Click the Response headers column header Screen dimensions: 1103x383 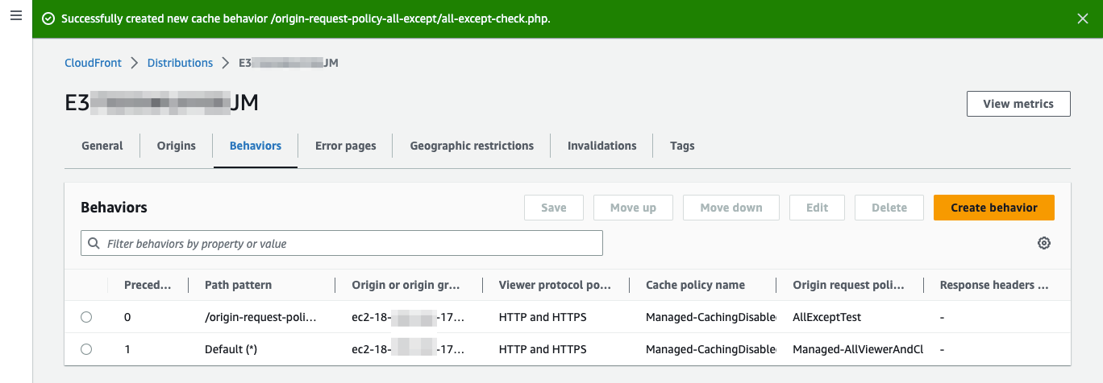(x=994, y=285)
